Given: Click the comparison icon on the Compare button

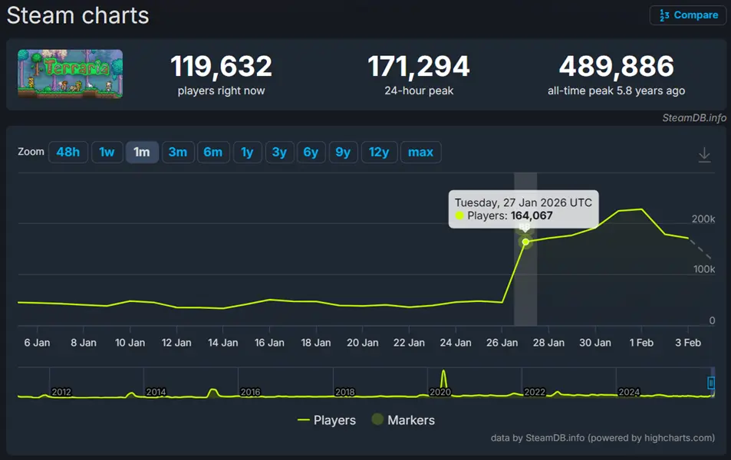Looking at the screenshot, I should 667,15.
